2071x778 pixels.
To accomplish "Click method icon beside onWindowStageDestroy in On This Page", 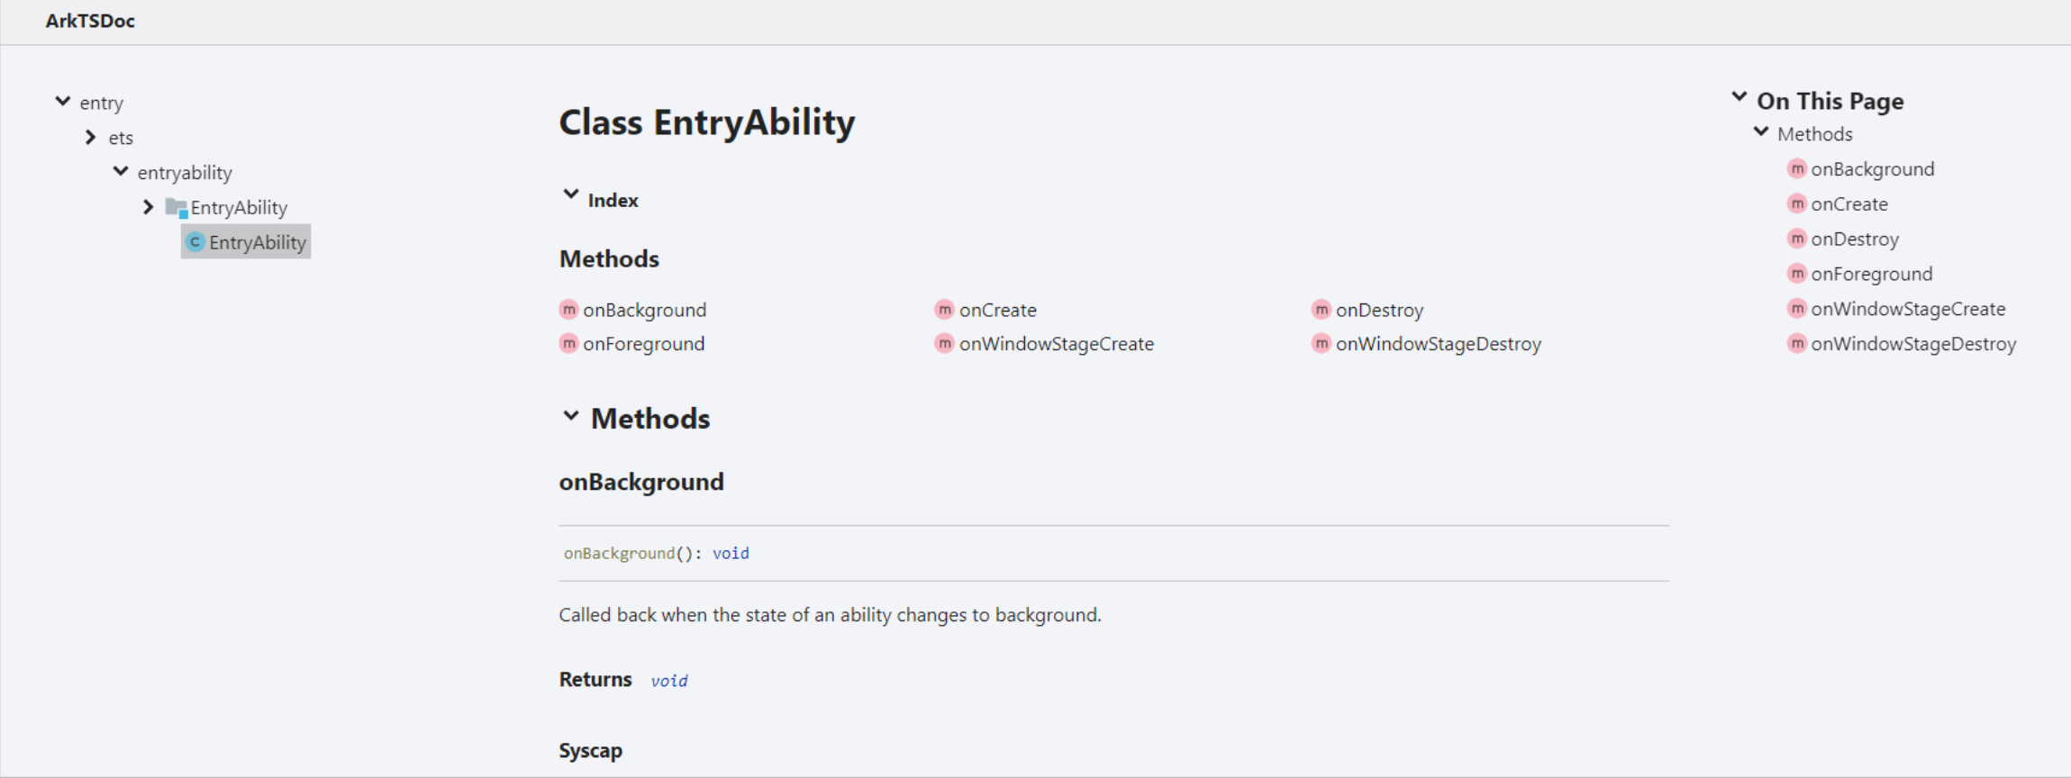I will click(1797, 344).
